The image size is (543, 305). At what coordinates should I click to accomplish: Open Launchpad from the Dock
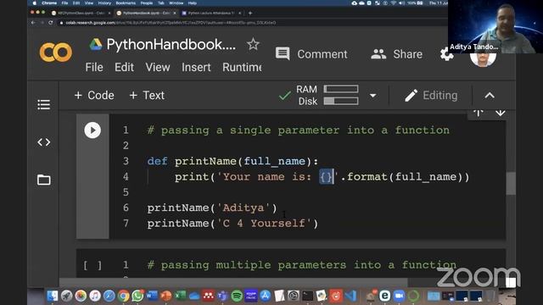66,296
